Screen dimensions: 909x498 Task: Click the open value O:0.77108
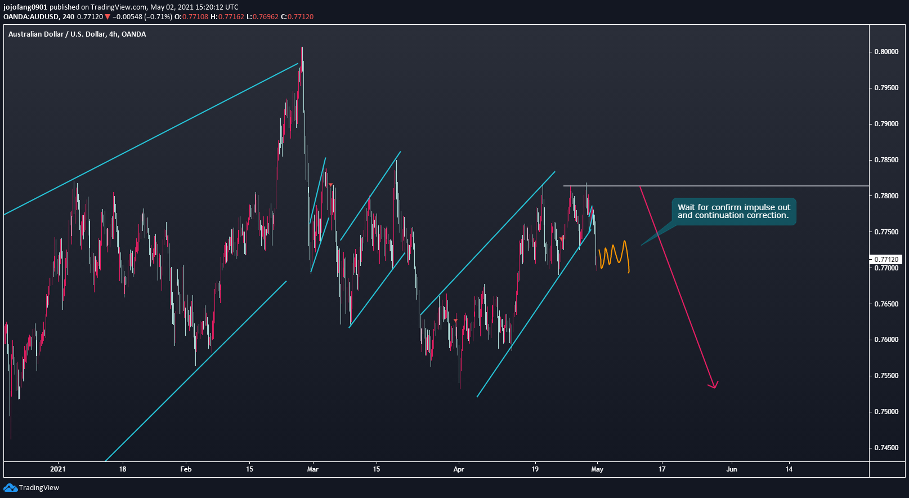click(191, 17)
